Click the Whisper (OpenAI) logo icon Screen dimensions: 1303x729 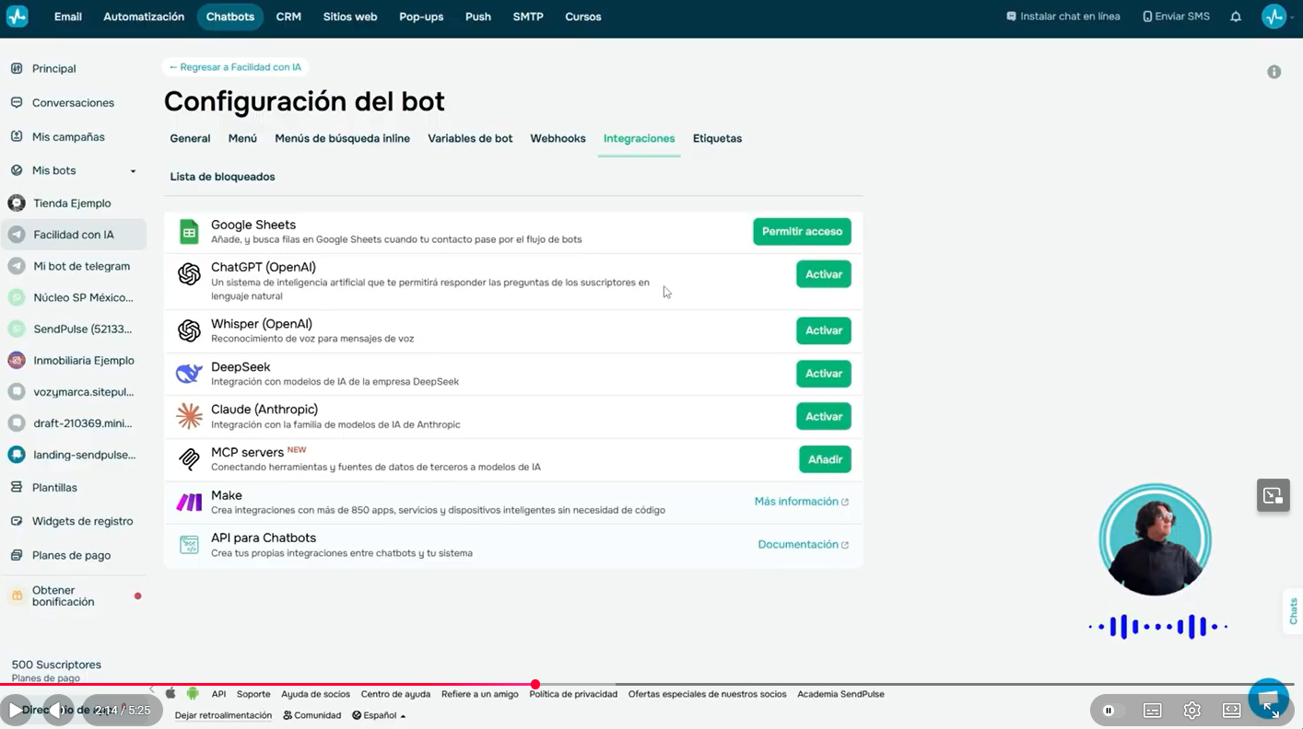189,330
